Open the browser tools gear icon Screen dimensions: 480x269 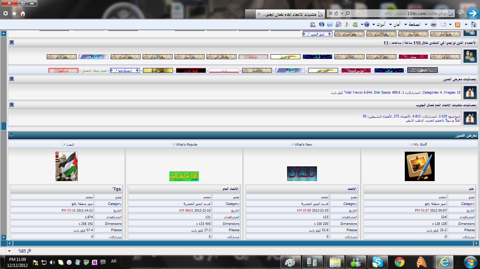point(6,13)
